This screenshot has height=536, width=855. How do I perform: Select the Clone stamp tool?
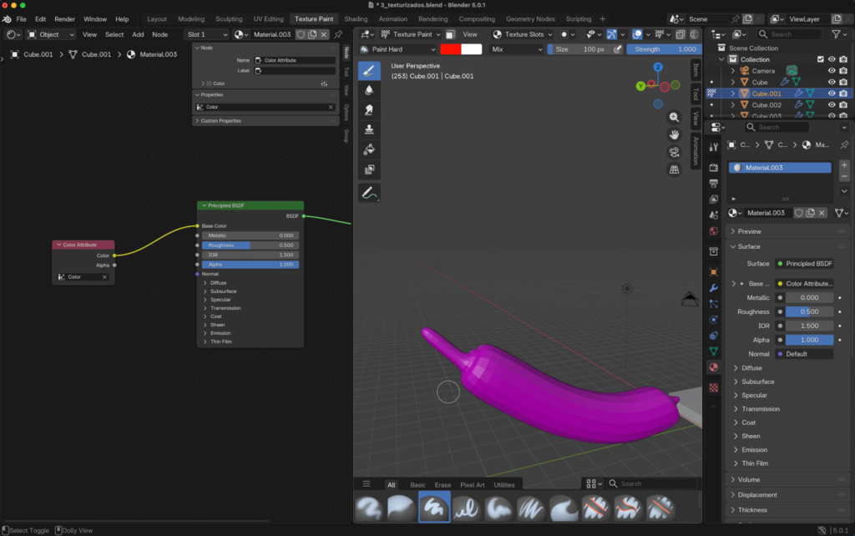click(x=369, y=129)
